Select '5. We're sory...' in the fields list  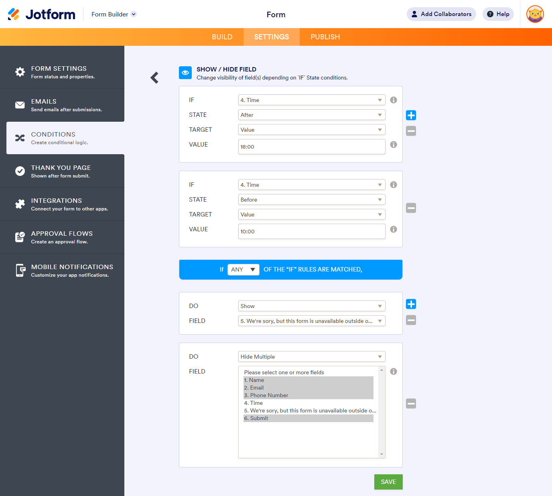click(x=310, y=410)
